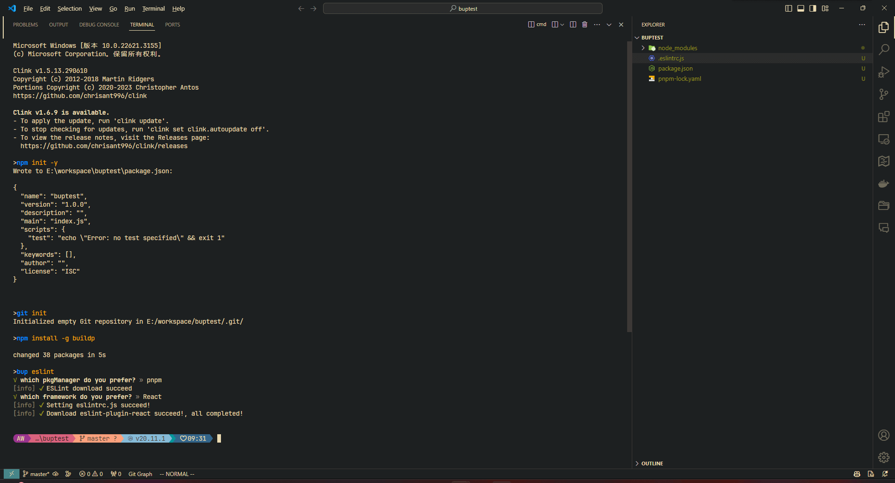Kill terminal using the trash icon
895x483 pixels.
584,25
